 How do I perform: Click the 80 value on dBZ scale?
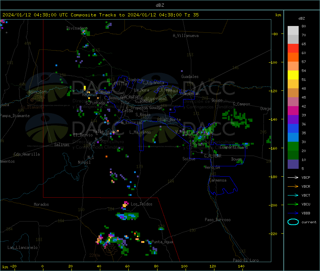coord(304,26)
